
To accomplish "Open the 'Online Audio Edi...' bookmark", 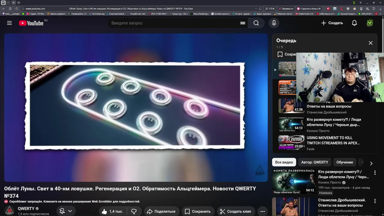I will 304,14.
